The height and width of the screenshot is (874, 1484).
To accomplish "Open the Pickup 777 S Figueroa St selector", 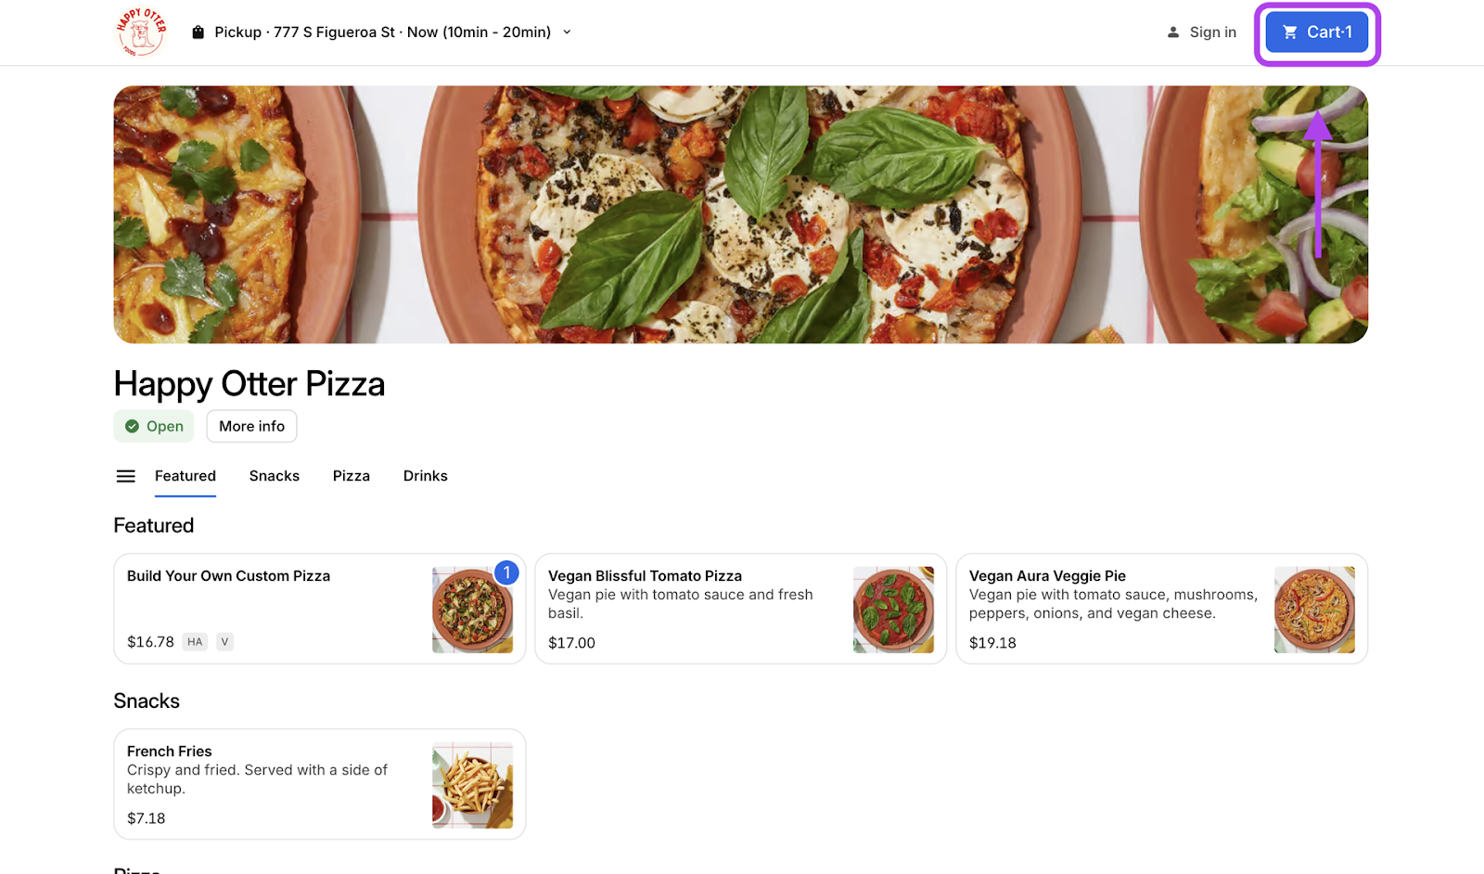I will point(382,32).
